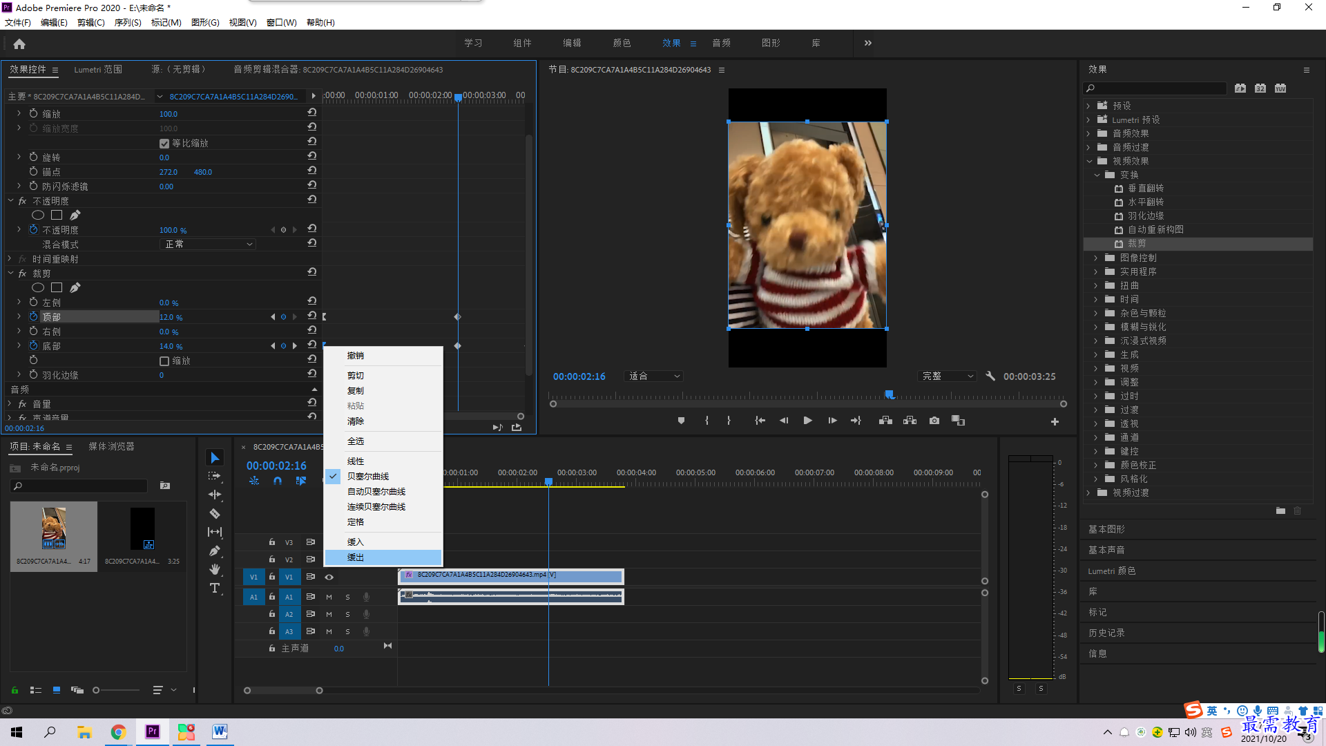Screen dimensions: 1326x746
Task: Expand the 缩放 property
Action: pyautogui.click(x=19, y=113)
